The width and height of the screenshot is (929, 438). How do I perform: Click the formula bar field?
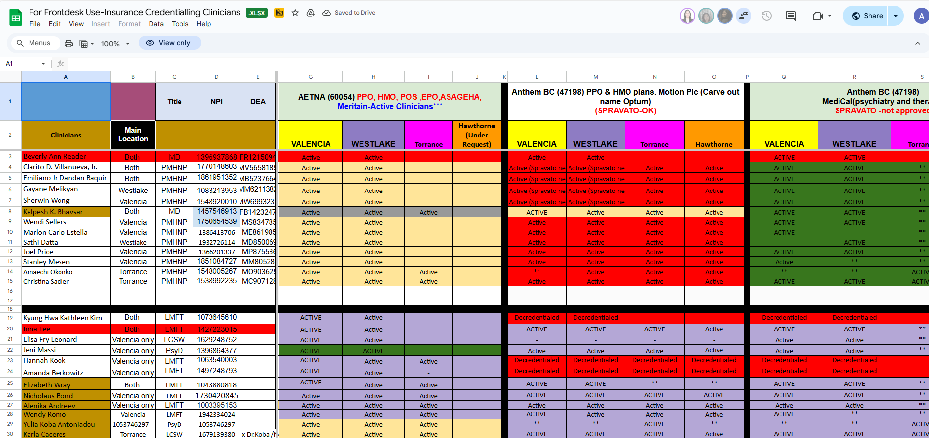pyautogui.click(x=497, y=64)
